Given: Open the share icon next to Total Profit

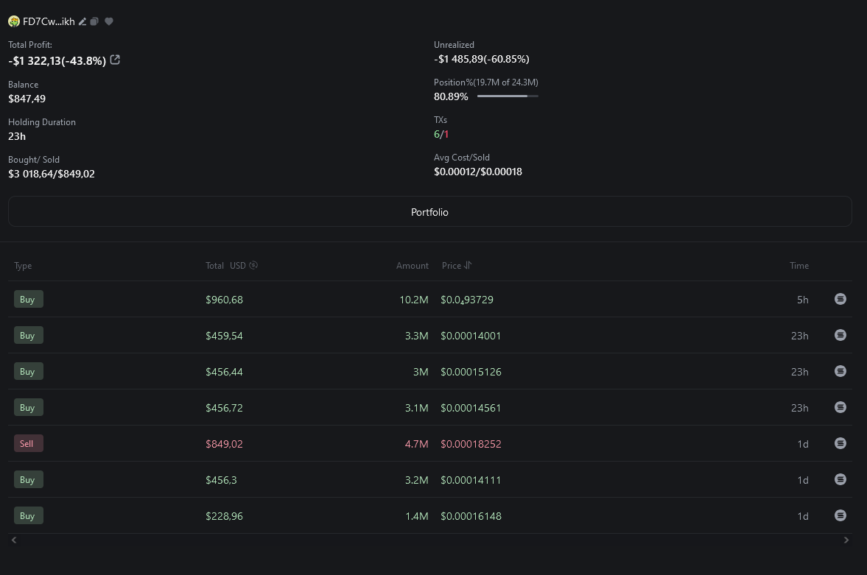Looking at the screenshot, I should coord(115,60).
